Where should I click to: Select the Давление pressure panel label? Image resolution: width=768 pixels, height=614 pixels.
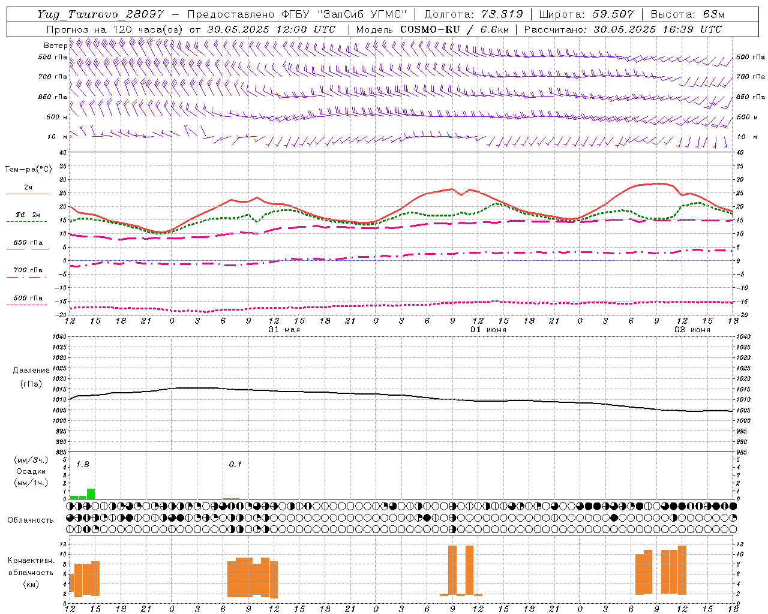[x=31, y=371]
